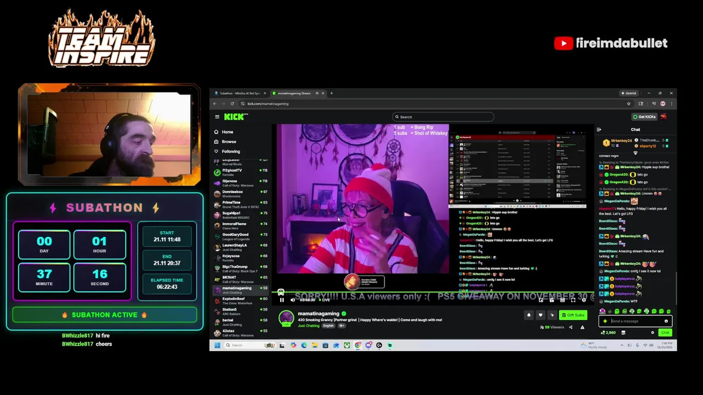Click the 2,980 channel points balance
Viewport: 703px width, 395px height.
click(608, 332)
